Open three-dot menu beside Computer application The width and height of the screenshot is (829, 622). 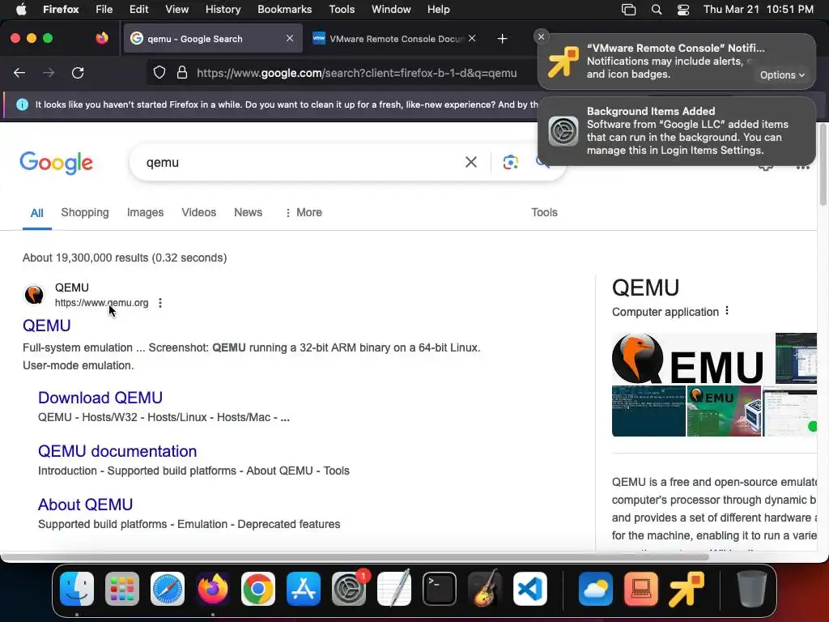tap(727, 311)
